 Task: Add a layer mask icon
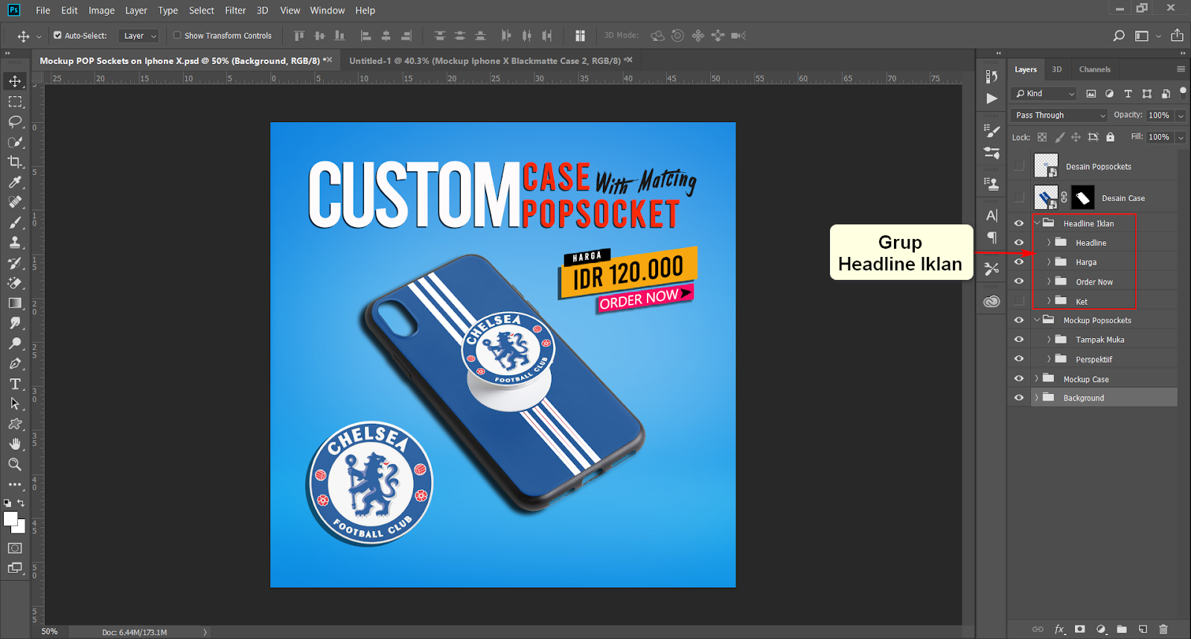[x=1080, y=629]
